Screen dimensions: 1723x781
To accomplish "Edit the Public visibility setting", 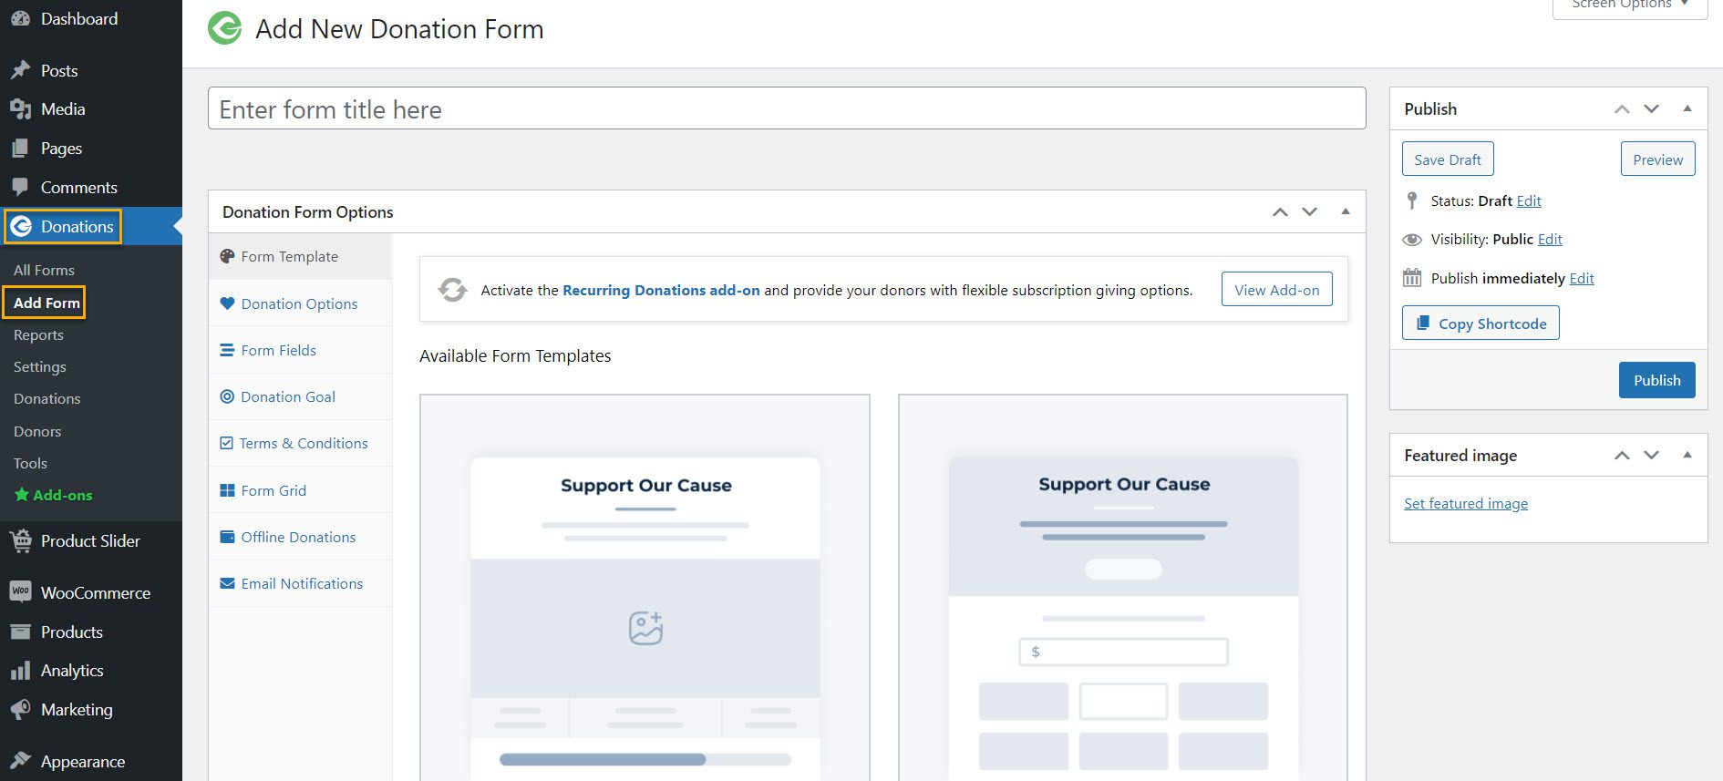I will point(1550,239).
